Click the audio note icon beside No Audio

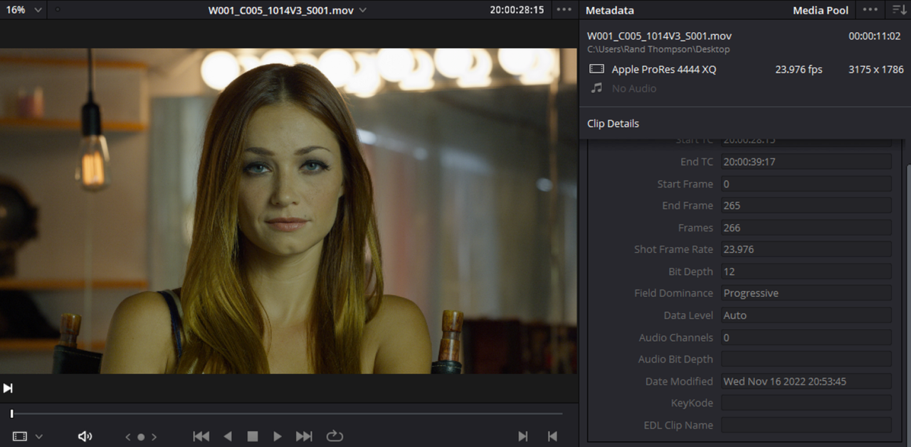coord(597,88)
